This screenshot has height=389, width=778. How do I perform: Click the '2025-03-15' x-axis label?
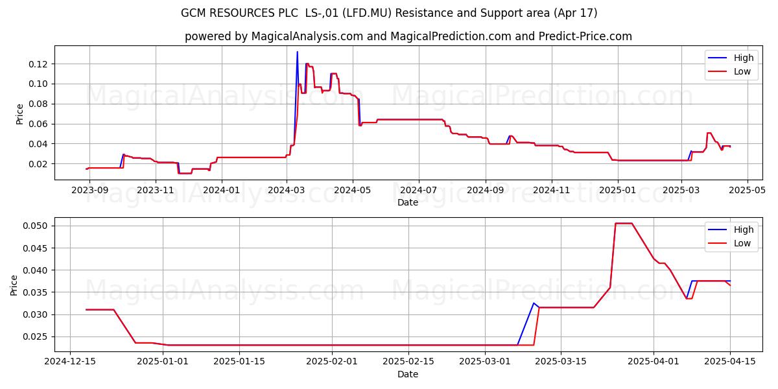click(x=561, y=362)
